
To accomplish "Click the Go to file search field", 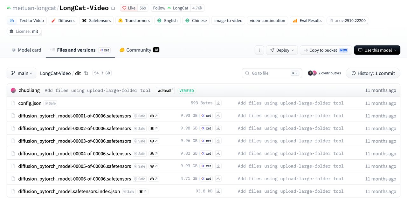I will (x=272, y=73).
